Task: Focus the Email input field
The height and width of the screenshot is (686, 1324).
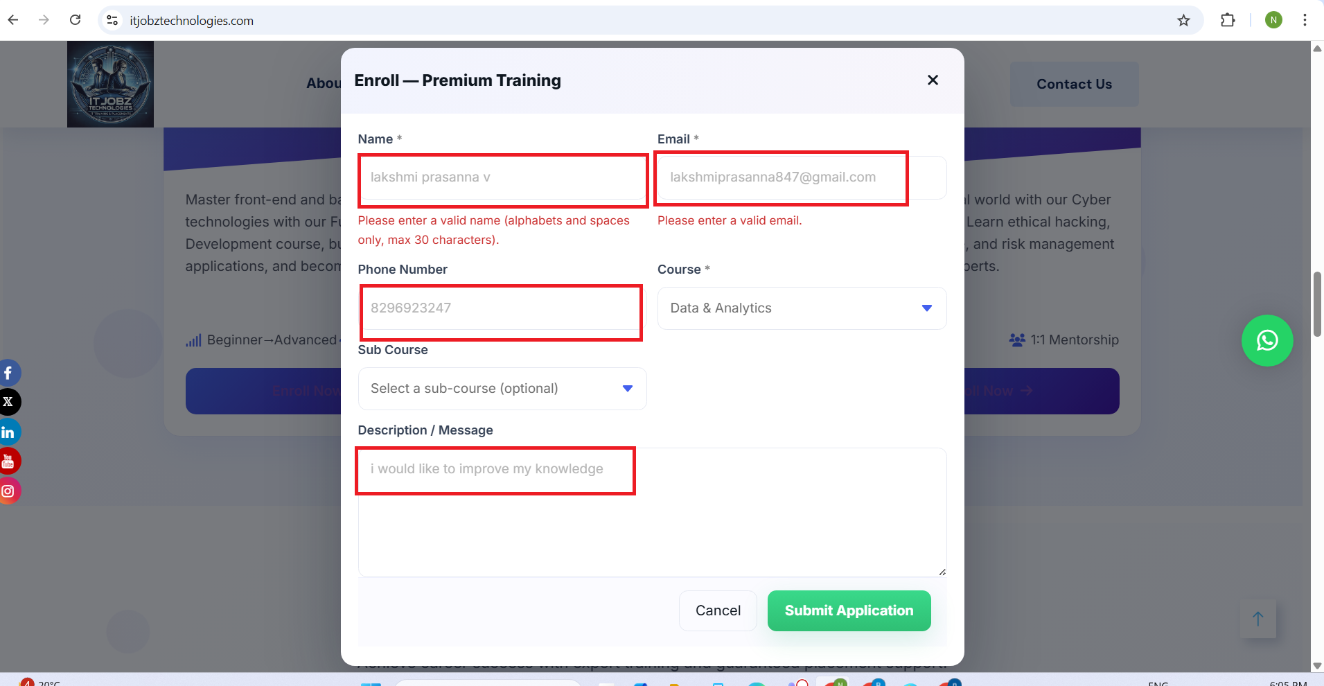Action: click(801, 178)
